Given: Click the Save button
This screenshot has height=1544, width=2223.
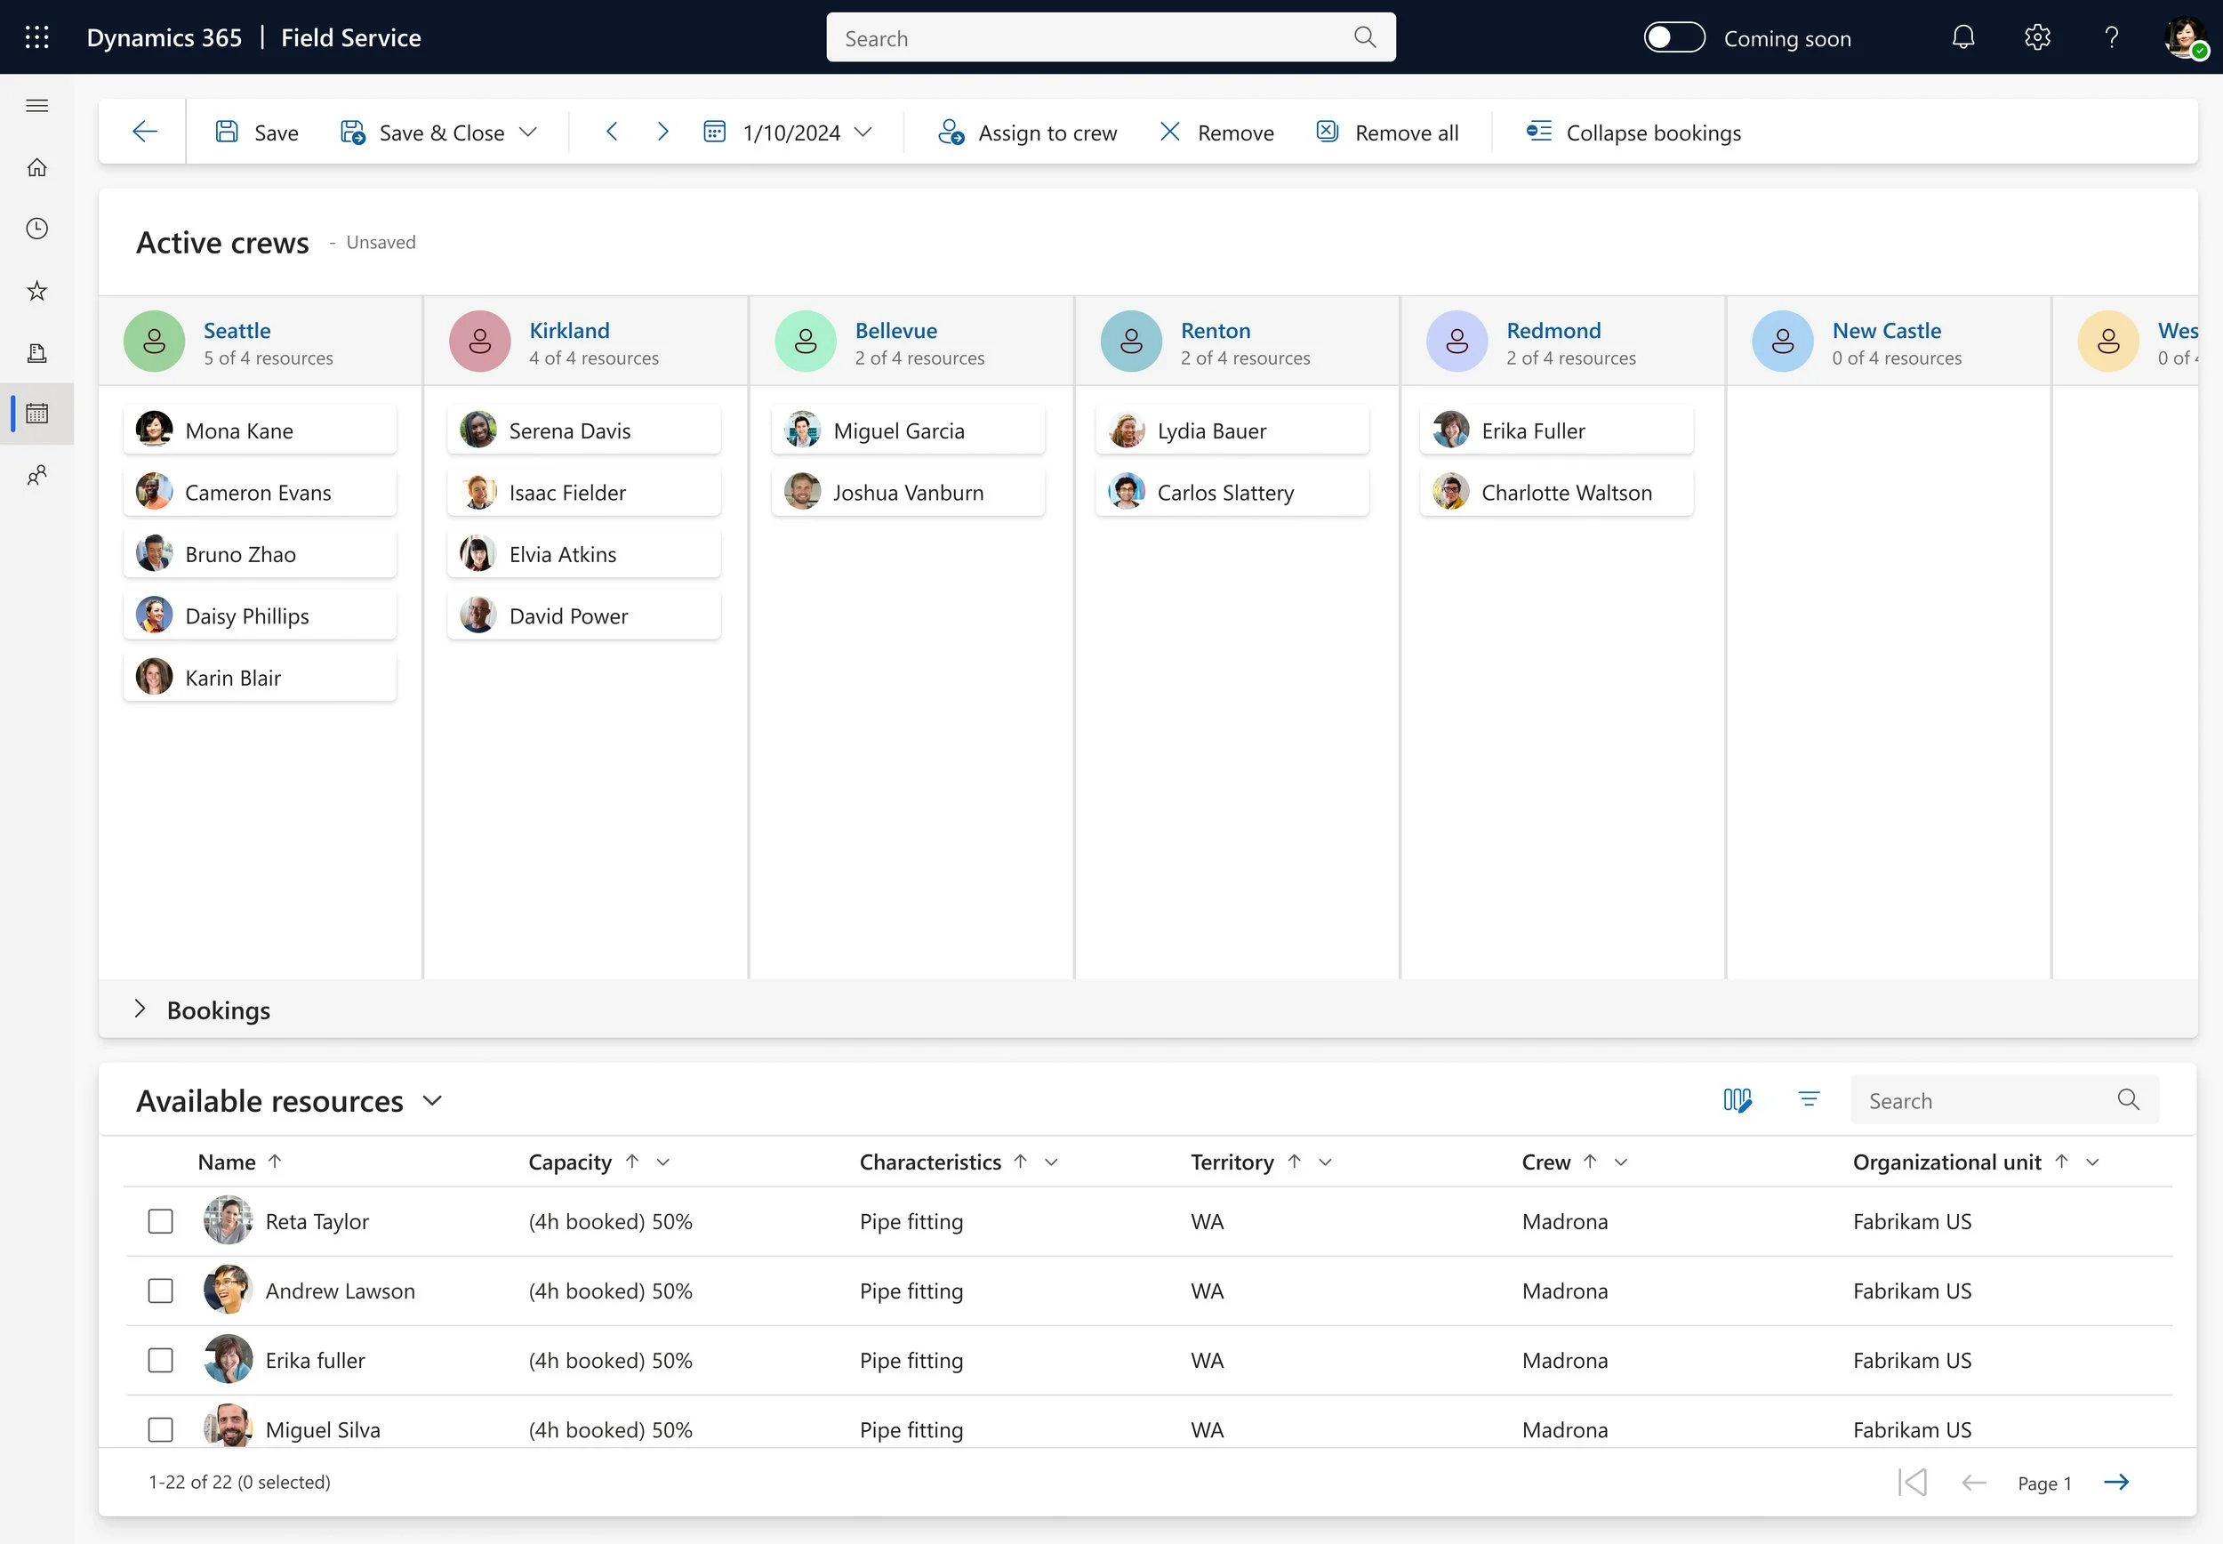Looking at the screenshot, I should point(256,133).
